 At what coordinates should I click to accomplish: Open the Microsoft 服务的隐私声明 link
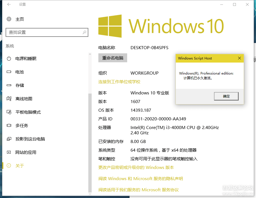(141, 179)
